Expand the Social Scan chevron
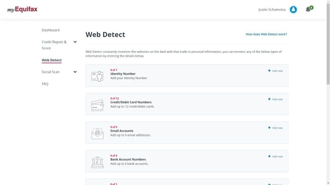The height and width of the screenshot is (185, 330). click(75, 72)
